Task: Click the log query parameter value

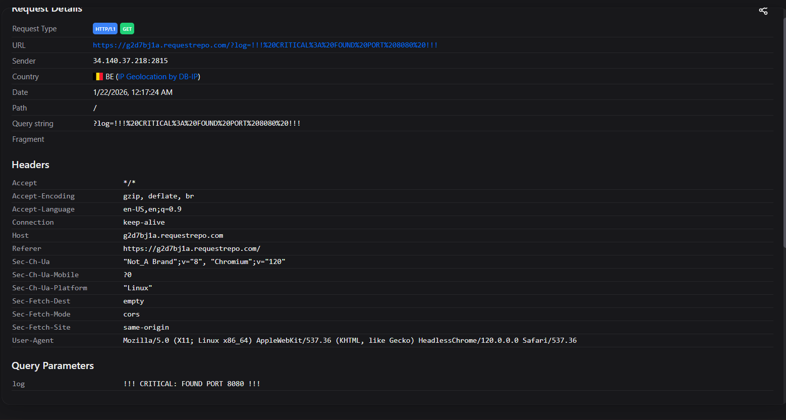Action: coord(192,384)
